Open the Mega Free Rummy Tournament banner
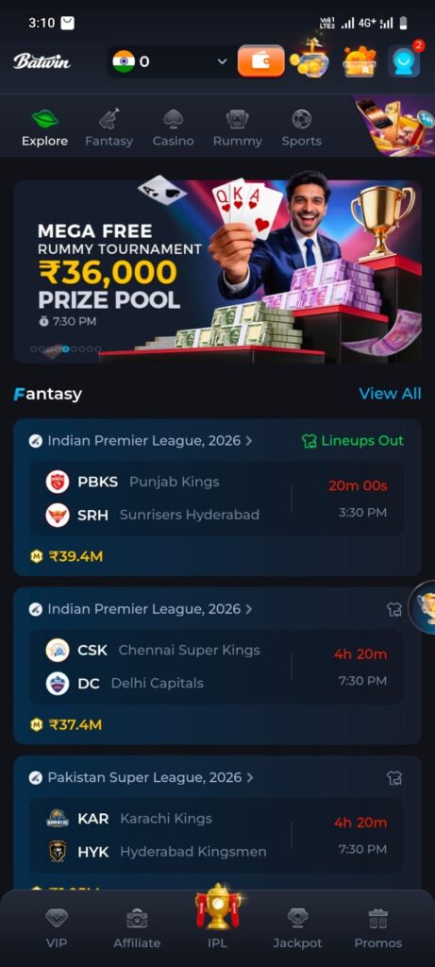Screen dimensions: 435x967 click(217, 271)
